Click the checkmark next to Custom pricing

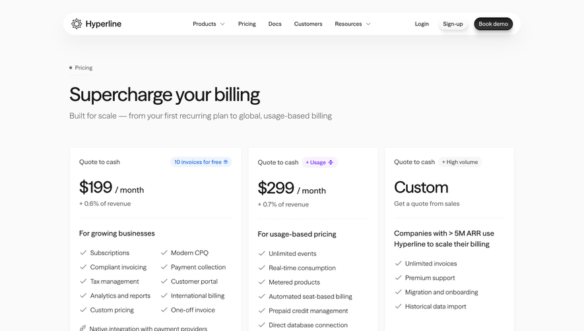83,310
